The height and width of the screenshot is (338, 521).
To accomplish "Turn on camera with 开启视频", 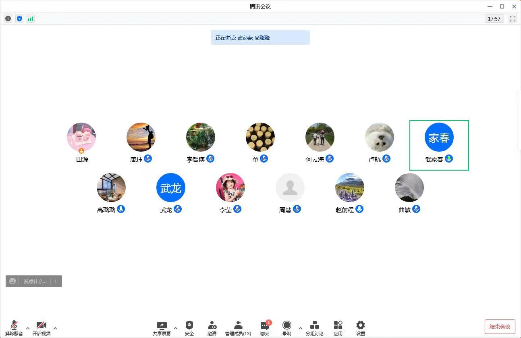I will point(42,328).
